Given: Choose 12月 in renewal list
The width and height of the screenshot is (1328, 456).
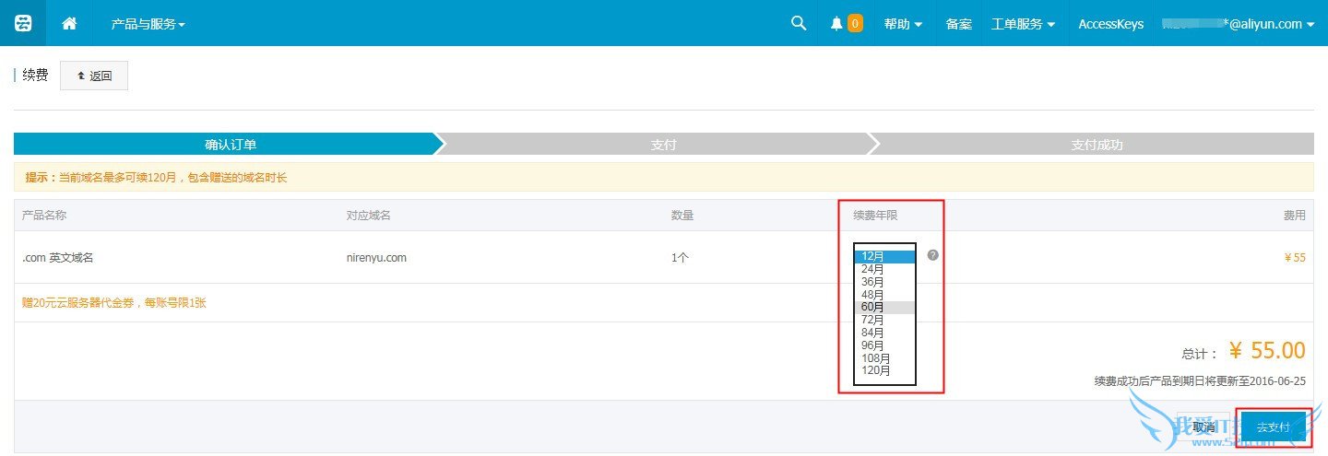Looking at the screenshot, I should [x=884, y=256].
